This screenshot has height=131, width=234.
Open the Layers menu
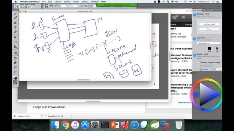(x=67, y=1)
